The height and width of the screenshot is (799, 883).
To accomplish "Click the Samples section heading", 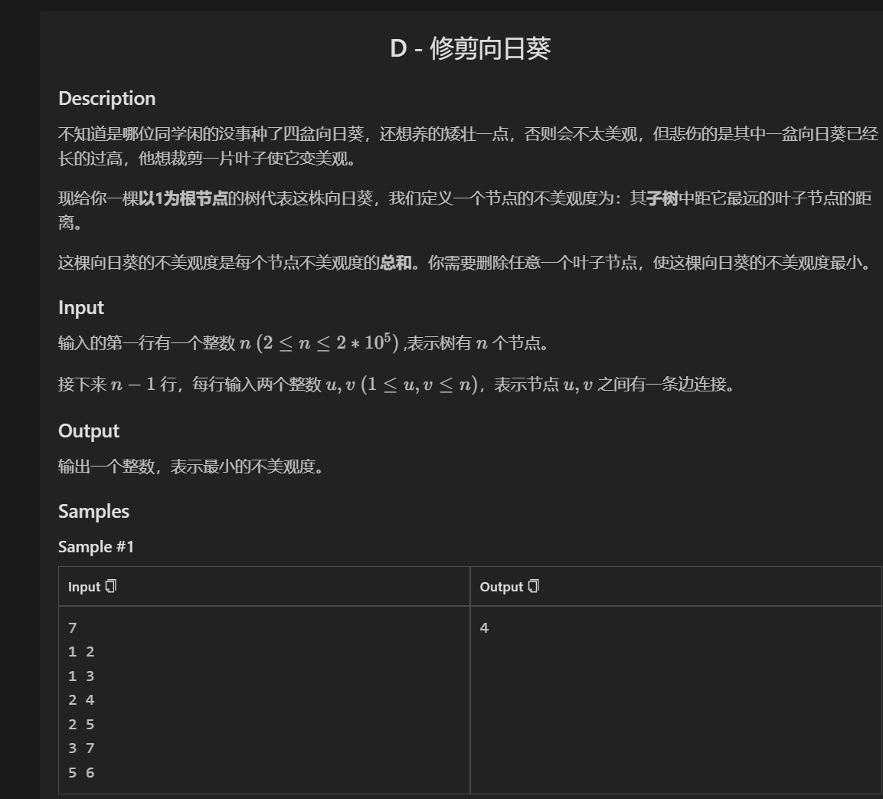I will pyautogui.click(x=93, y=511).
